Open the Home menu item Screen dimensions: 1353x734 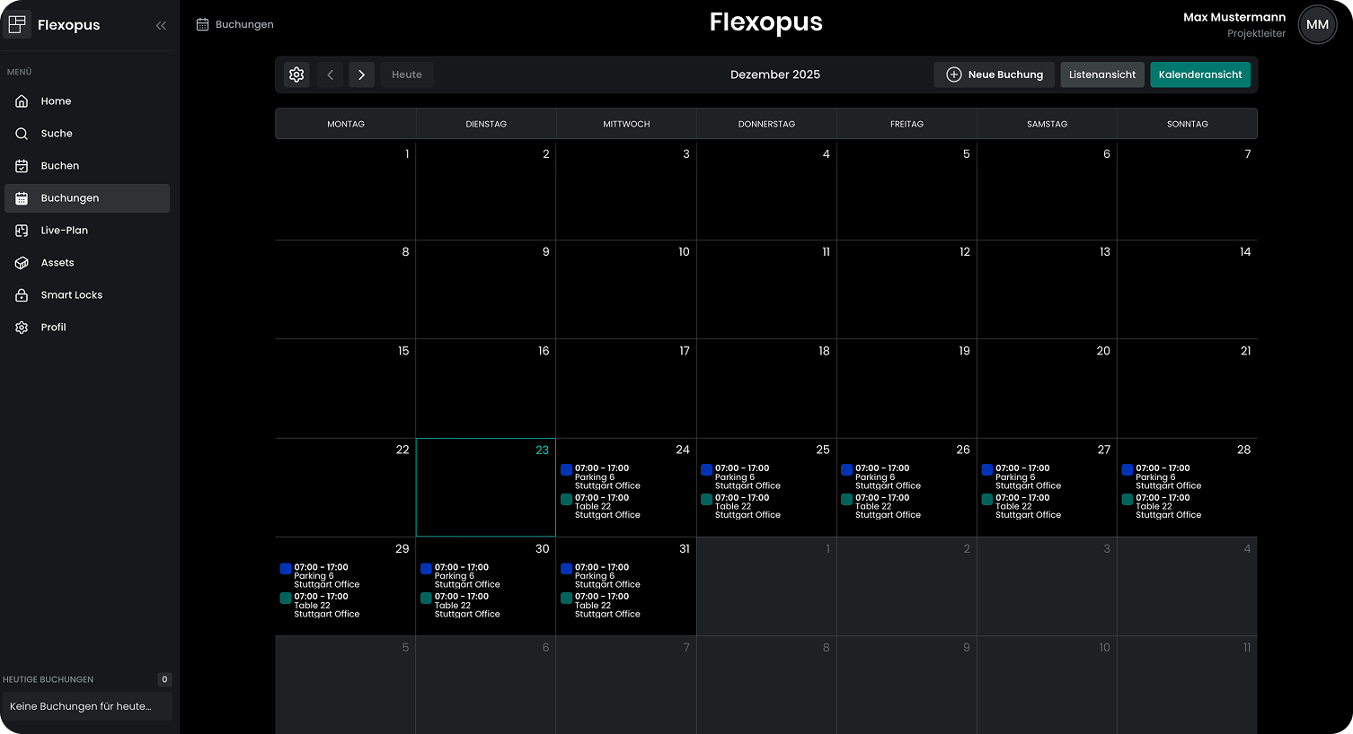[56, 101]
